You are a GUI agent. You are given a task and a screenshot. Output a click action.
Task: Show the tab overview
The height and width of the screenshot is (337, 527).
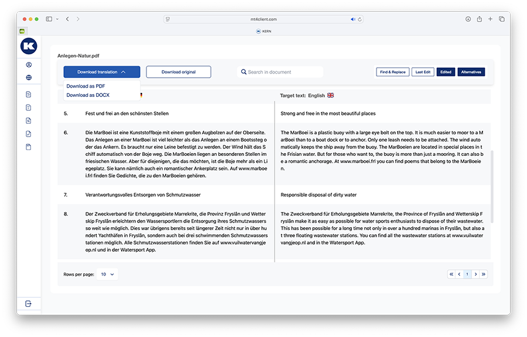click(x=502, y=19)
